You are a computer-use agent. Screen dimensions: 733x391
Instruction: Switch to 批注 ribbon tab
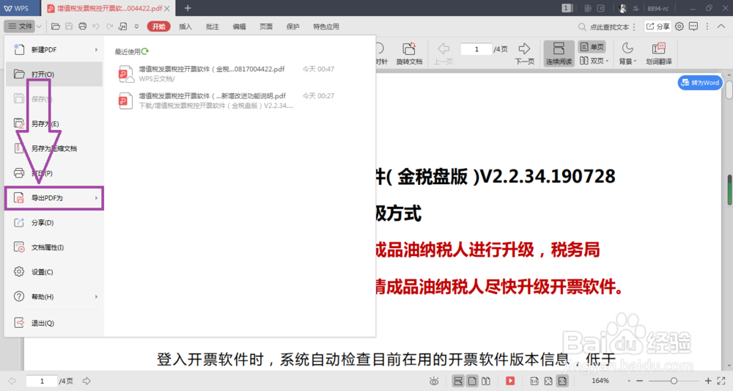tap(213, 26)
